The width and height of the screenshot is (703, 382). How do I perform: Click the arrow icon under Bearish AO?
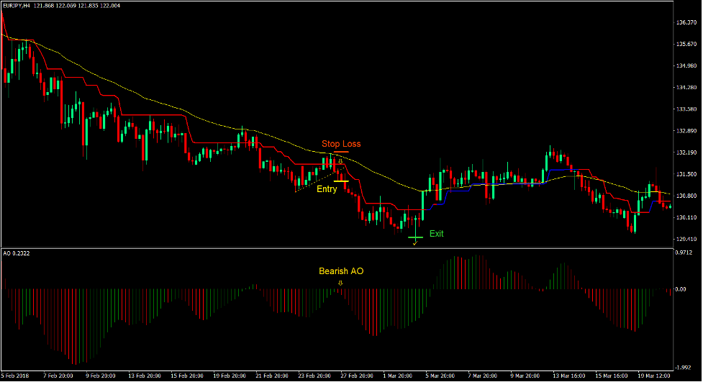pos(340,283)
